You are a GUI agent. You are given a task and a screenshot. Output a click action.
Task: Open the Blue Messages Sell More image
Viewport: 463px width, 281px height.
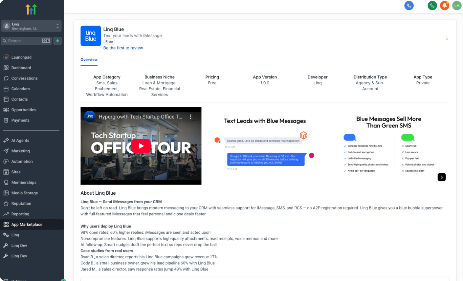point(389,146)
